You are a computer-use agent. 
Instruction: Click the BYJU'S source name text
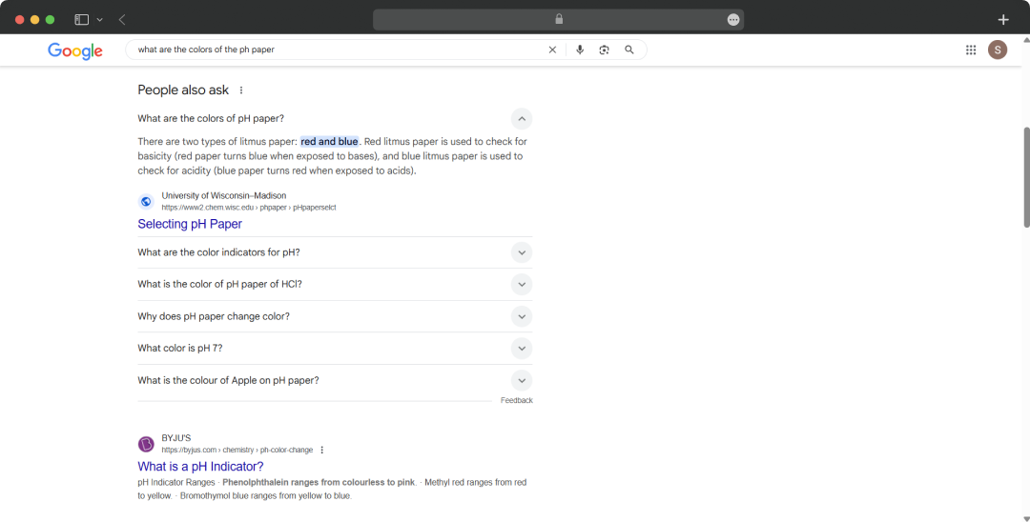[x=176, y=438]
